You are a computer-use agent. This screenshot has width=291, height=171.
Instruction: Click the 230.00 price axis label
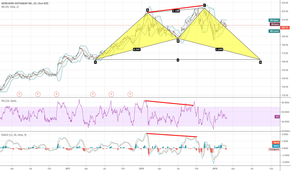[285, 3]
